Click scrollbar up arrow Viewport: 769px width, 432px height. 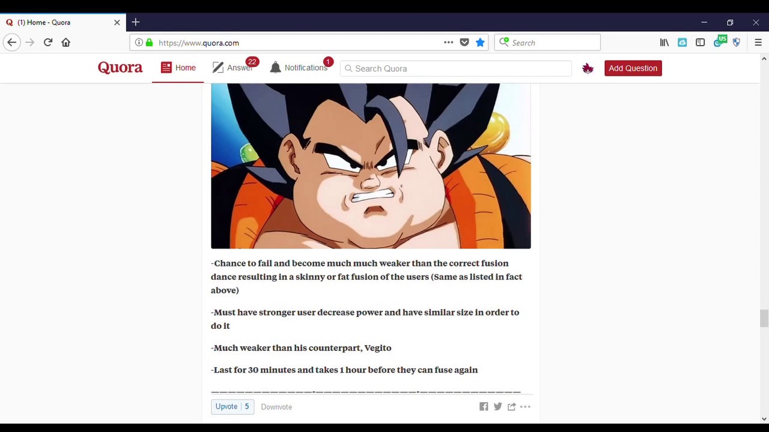(x=764, y=59)
